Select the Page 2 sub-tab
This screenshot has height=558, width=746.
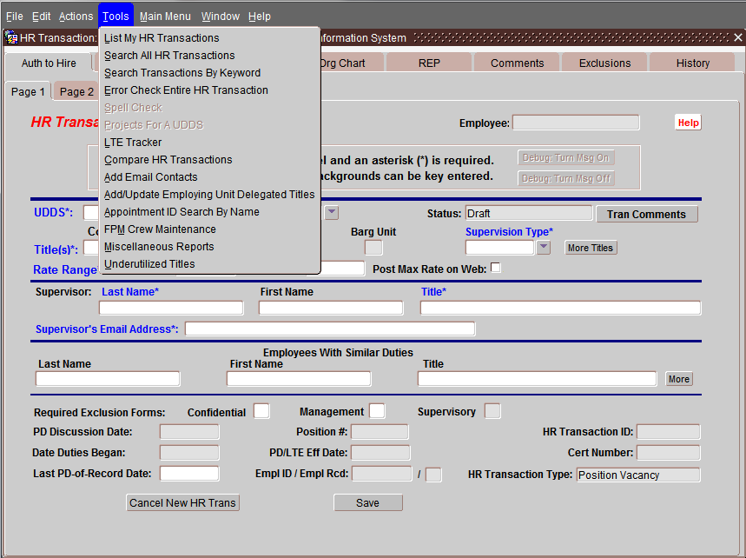coord(76,91)
